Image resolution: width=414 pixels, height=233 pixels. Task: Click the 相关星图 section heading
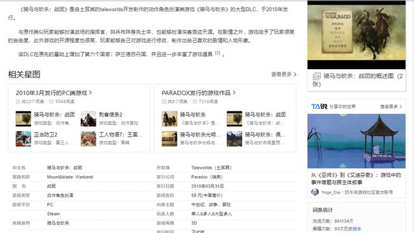24,74
